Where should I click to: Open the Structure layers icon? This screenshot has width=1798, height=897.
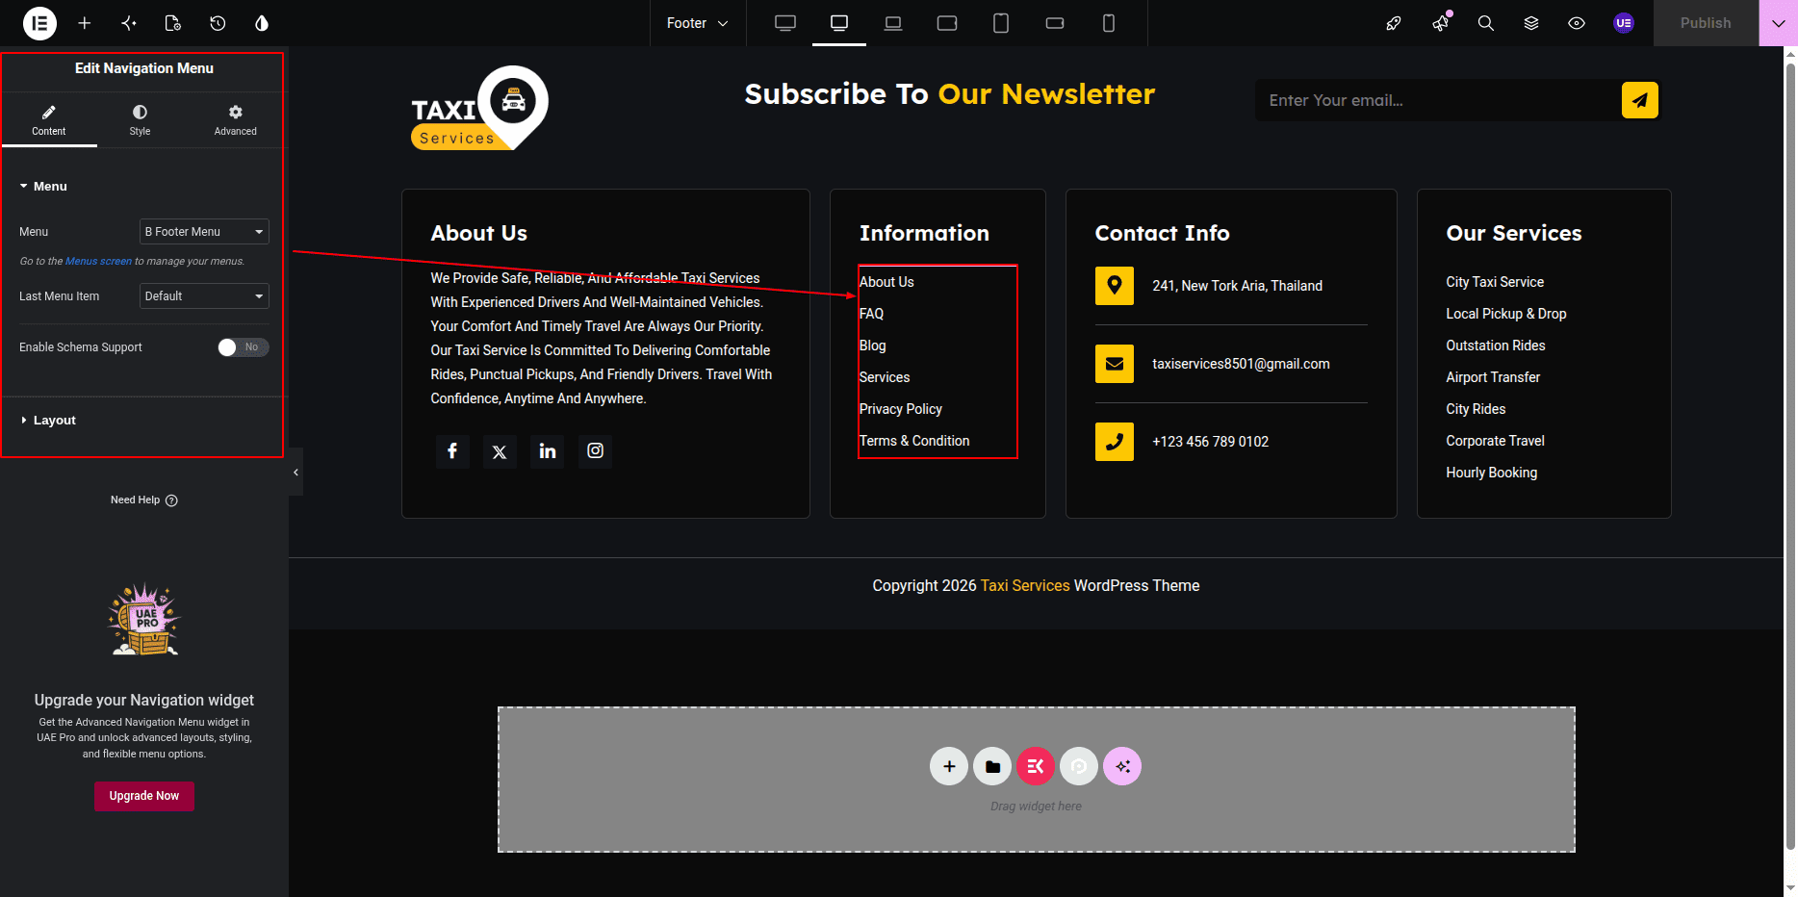pyautogui.click(x=1531, y=23)
